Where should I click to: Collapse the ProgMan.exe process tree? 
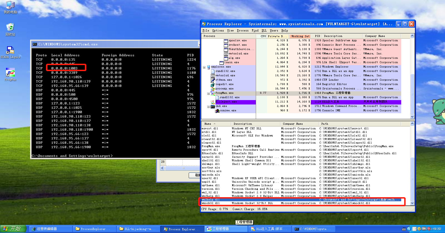point(208,93)
